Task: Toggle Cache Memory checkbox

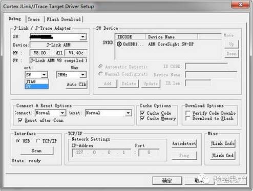Action: click(x=142, y=118)
